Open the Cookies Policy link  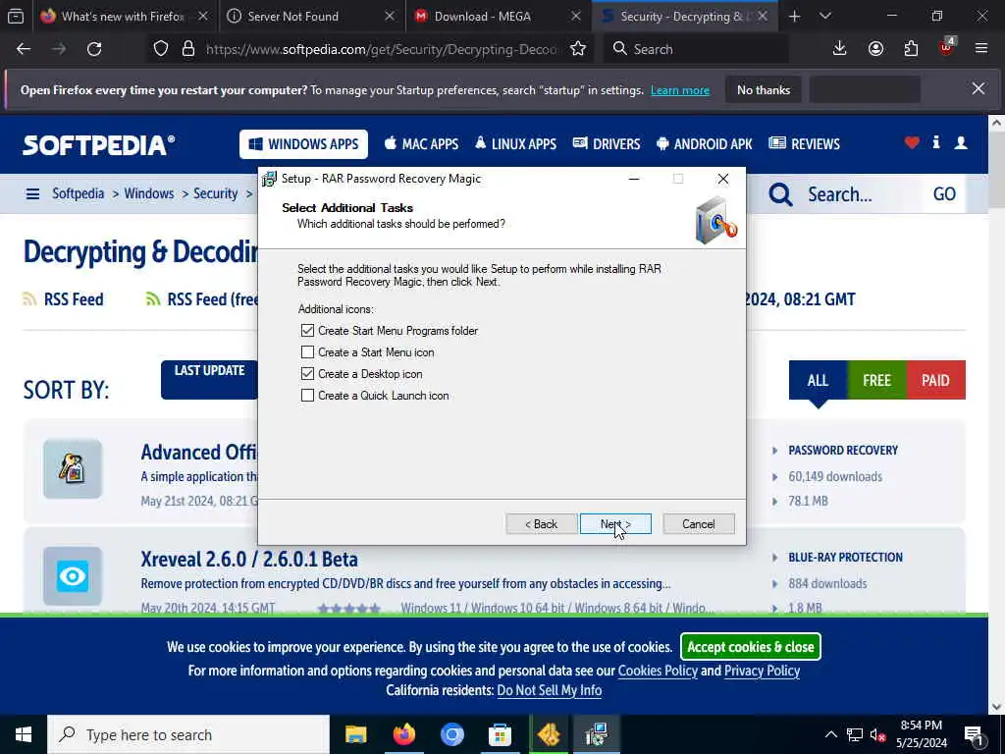coord(658,671)
